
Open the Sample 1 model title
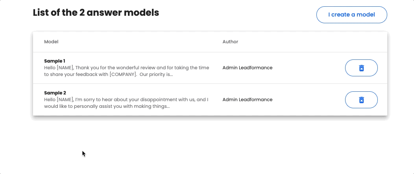pyautogui.click(x=55, y=61)
